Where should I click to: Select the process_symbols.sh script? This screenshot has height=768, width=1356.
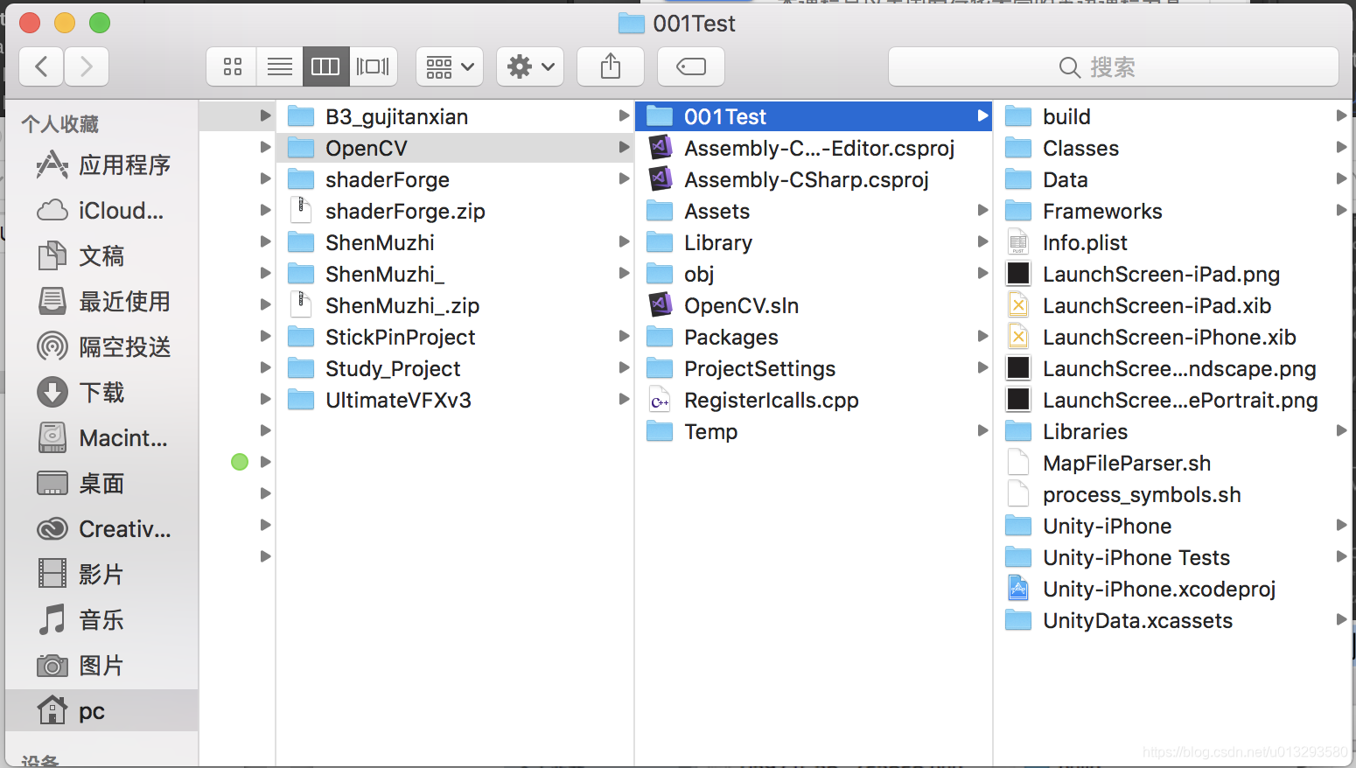click(x=1173, y=494)
